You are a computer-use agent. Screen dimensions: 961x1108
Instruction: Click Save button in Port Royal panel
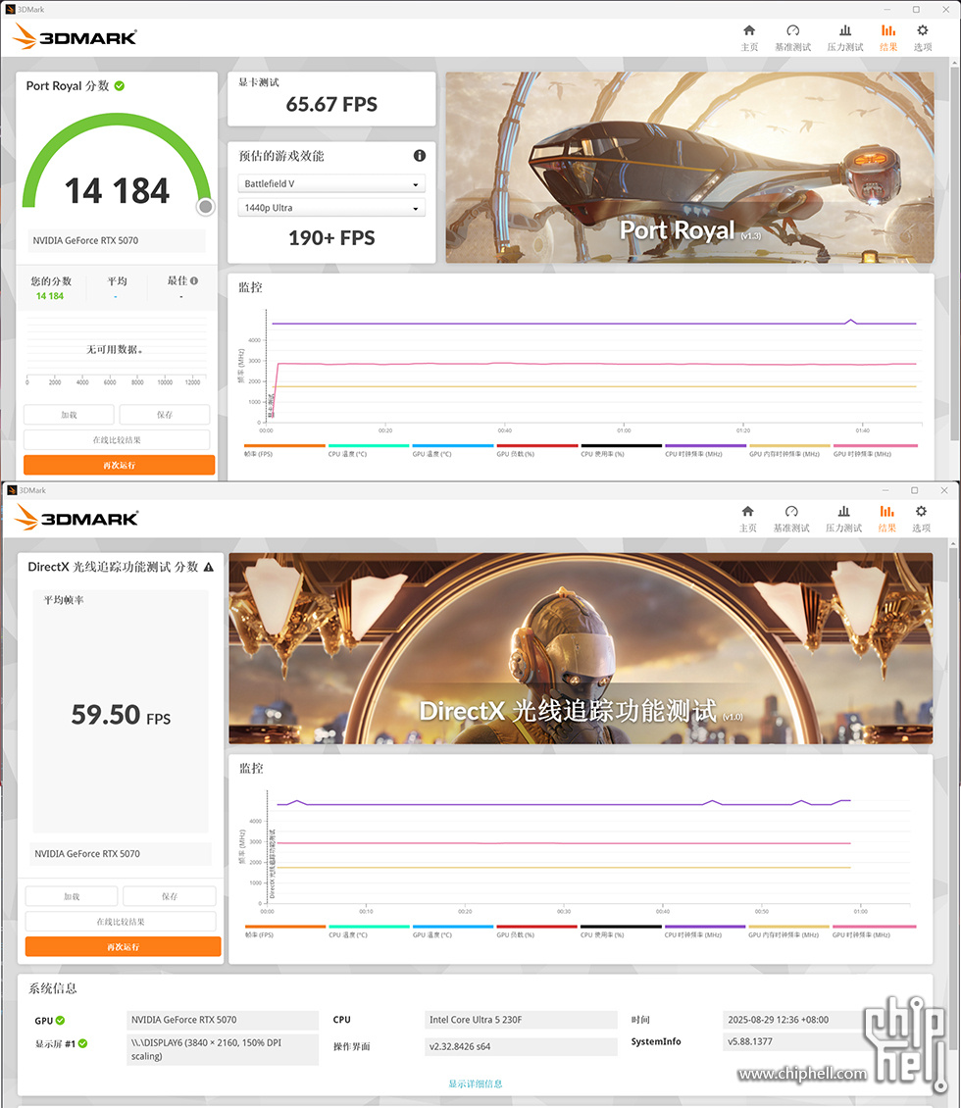[165, 415]
